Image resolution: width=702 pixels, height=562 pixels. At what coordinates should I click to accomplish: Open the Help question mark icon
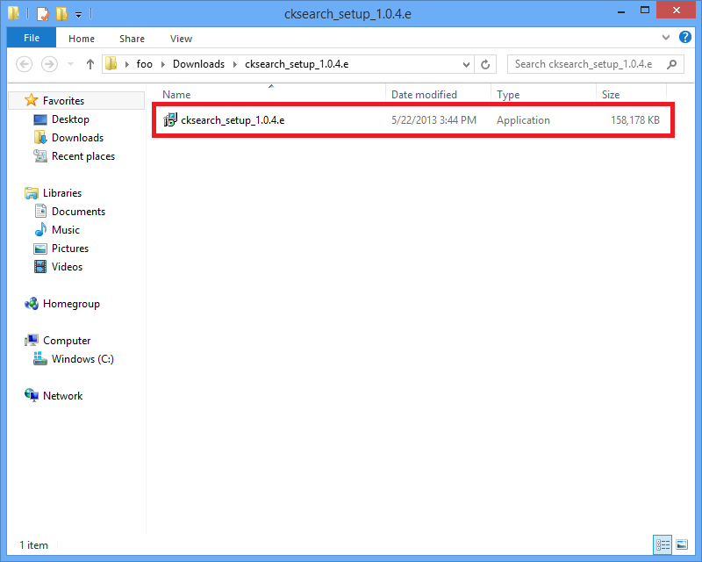point(684,39)
